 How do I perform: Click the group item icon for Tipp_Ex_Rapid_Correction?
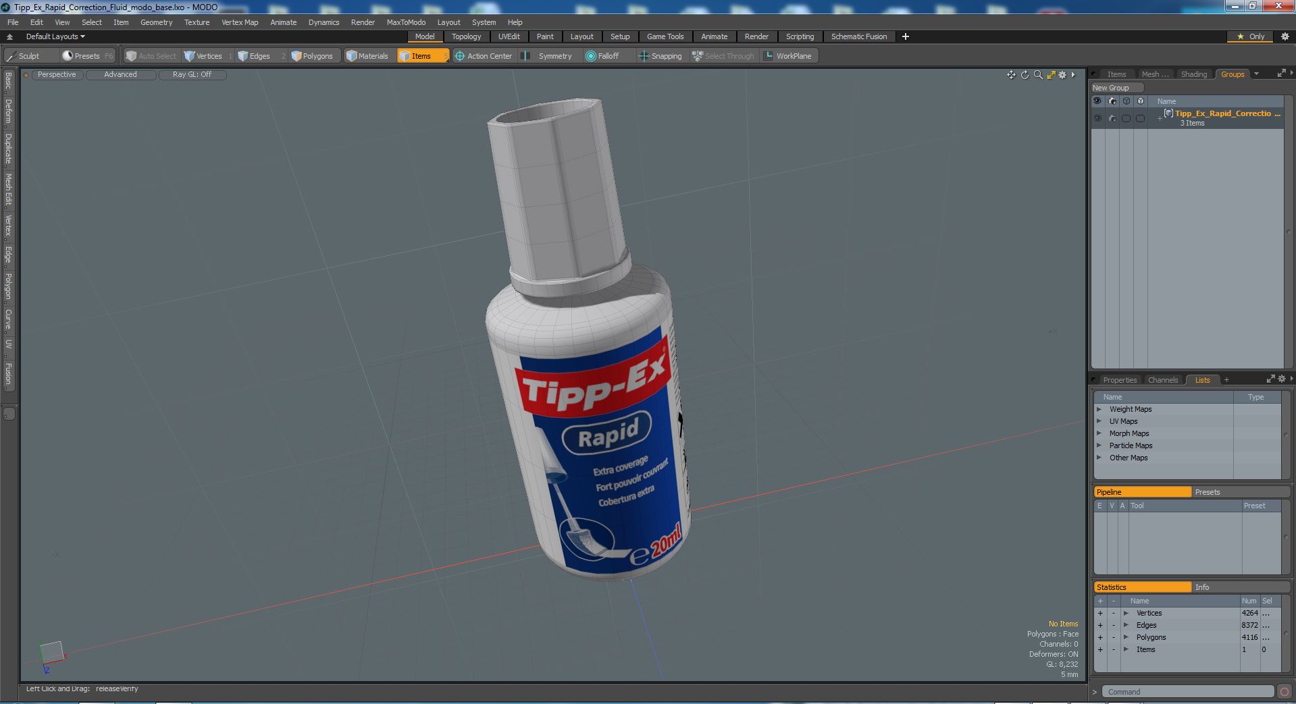click(1168, 113)
